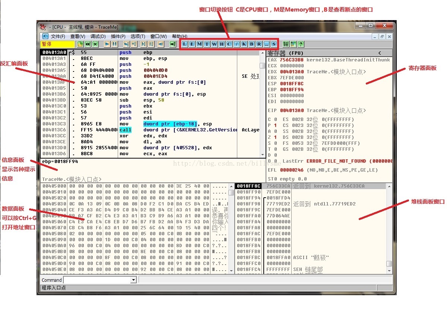The image size is (447, 319).
Task: Click the C flag value
Action: point(275,119)
